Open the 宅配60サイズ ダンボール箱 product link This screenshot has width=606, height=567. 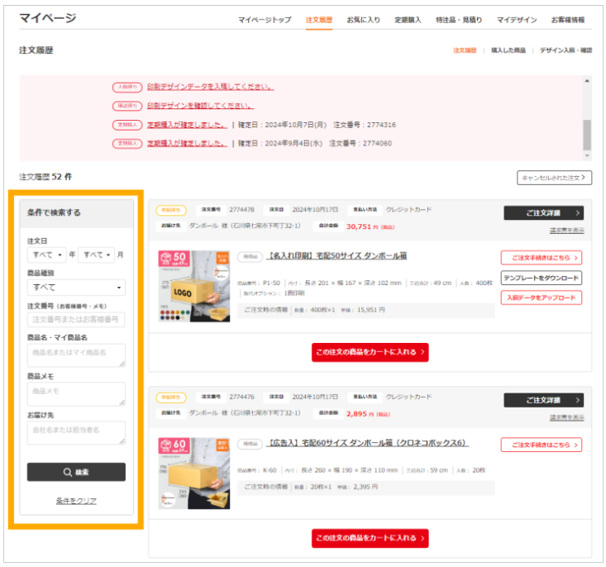point(369,443)
